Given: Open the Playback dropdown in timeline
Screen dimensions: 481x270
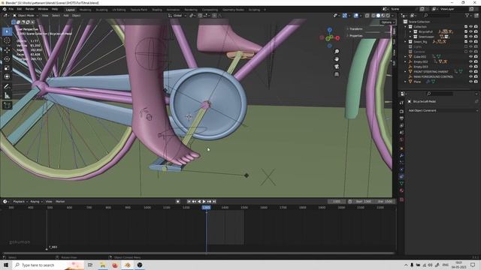Looking at the screenshot, I should tap(20, 202).
